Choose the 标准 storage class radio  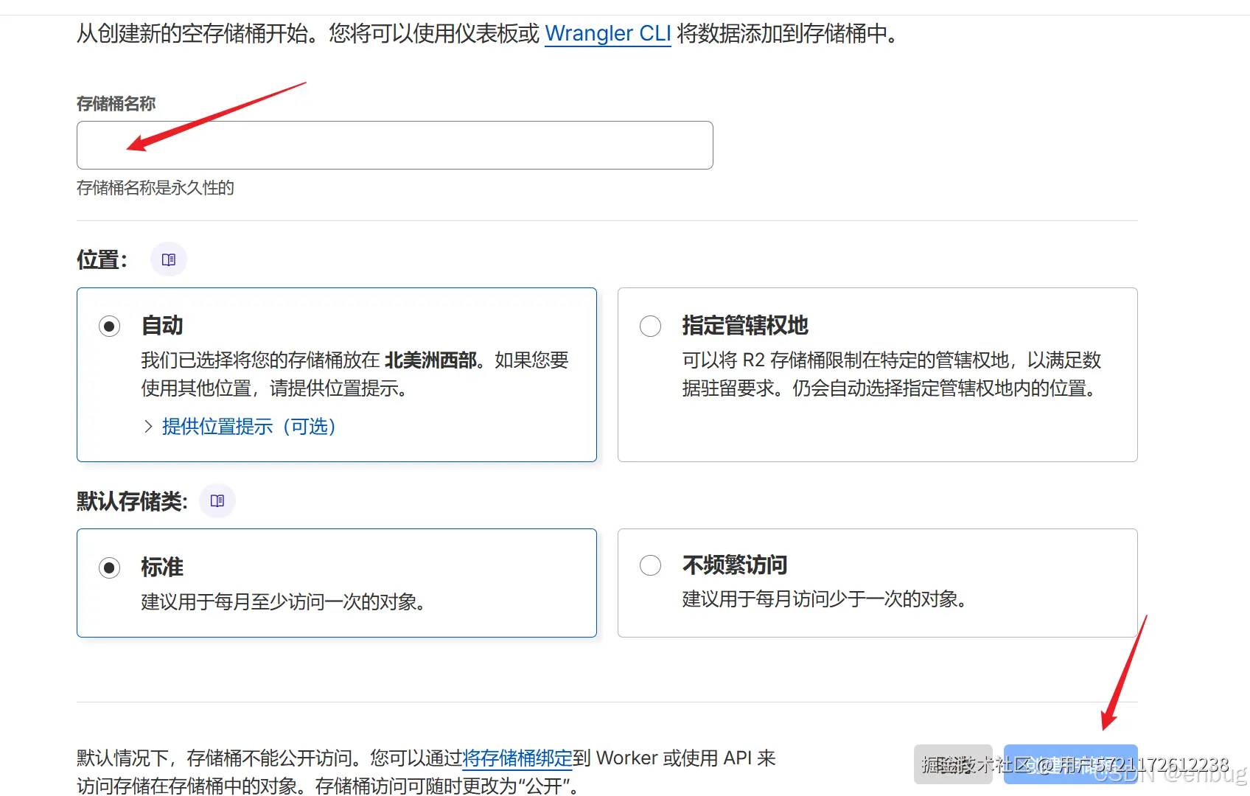click(x=110, y=568)
